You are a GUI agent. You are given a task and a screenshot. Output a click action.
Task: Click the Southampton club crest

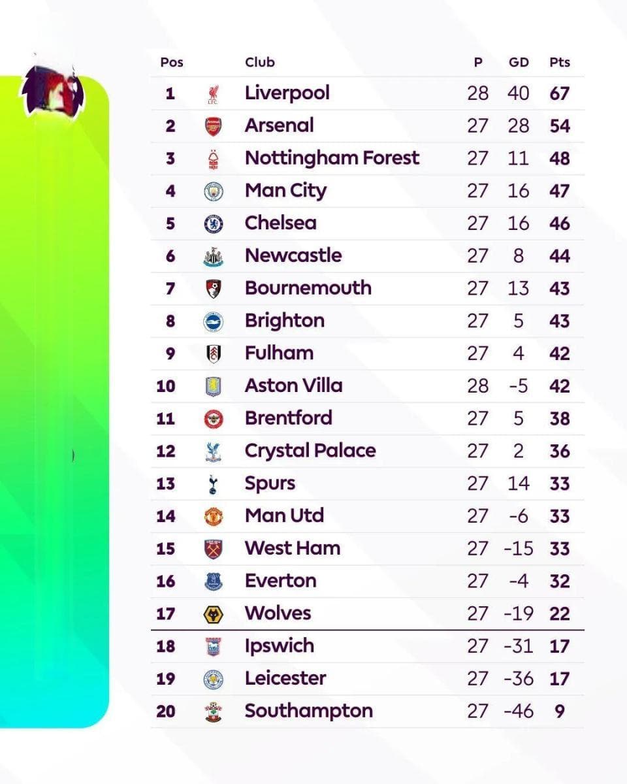click(x=213, y=711)
